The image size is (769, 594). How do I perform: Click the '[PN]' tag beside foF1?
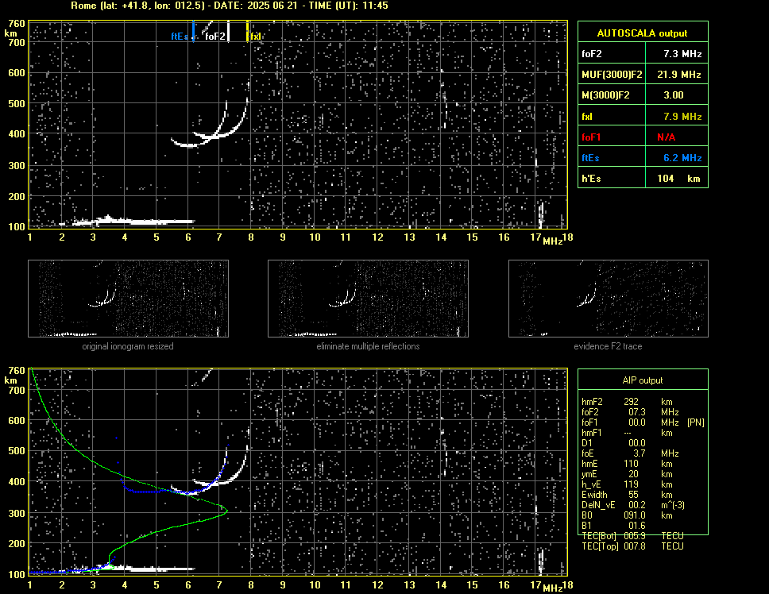[696, 422]
